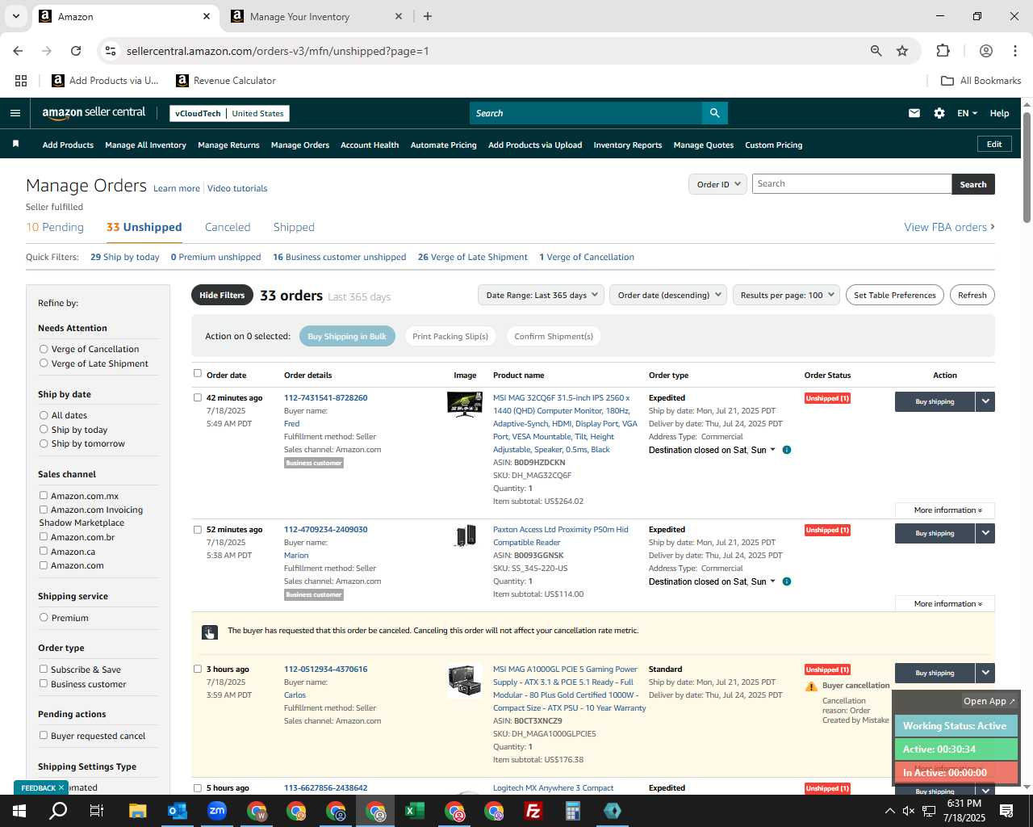1033x827 pixels.
Task: Open the Chrome profile icon
Action: [985, 51]
